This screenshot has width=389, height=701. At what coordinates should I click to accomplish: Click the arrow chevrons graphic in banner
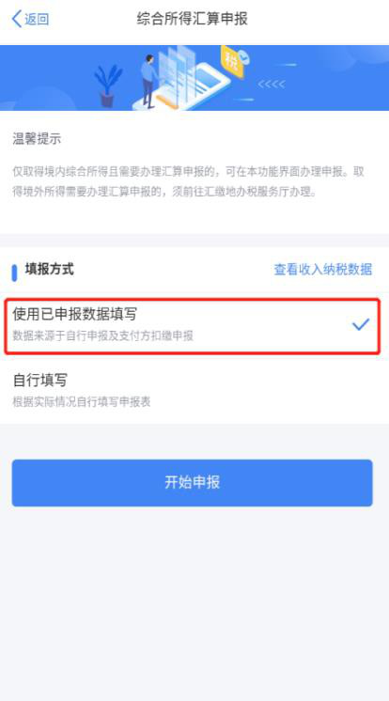tap(272, 84)
